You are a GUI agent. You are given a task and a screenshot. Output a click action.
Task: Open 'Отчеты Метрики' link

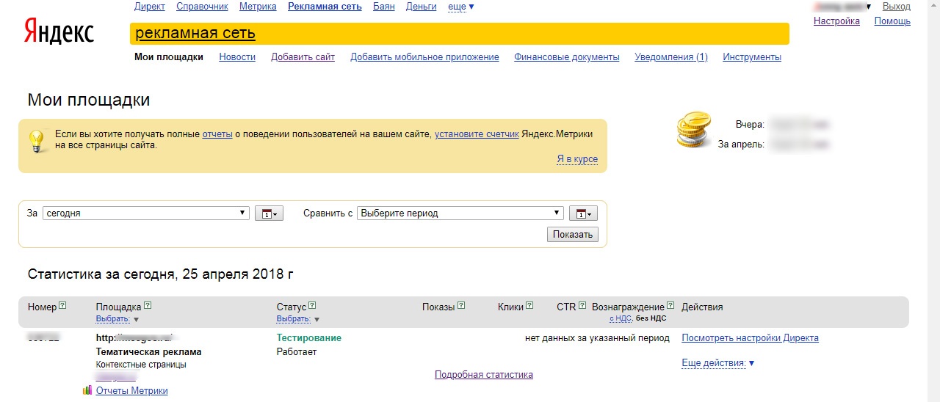(132, 391)
